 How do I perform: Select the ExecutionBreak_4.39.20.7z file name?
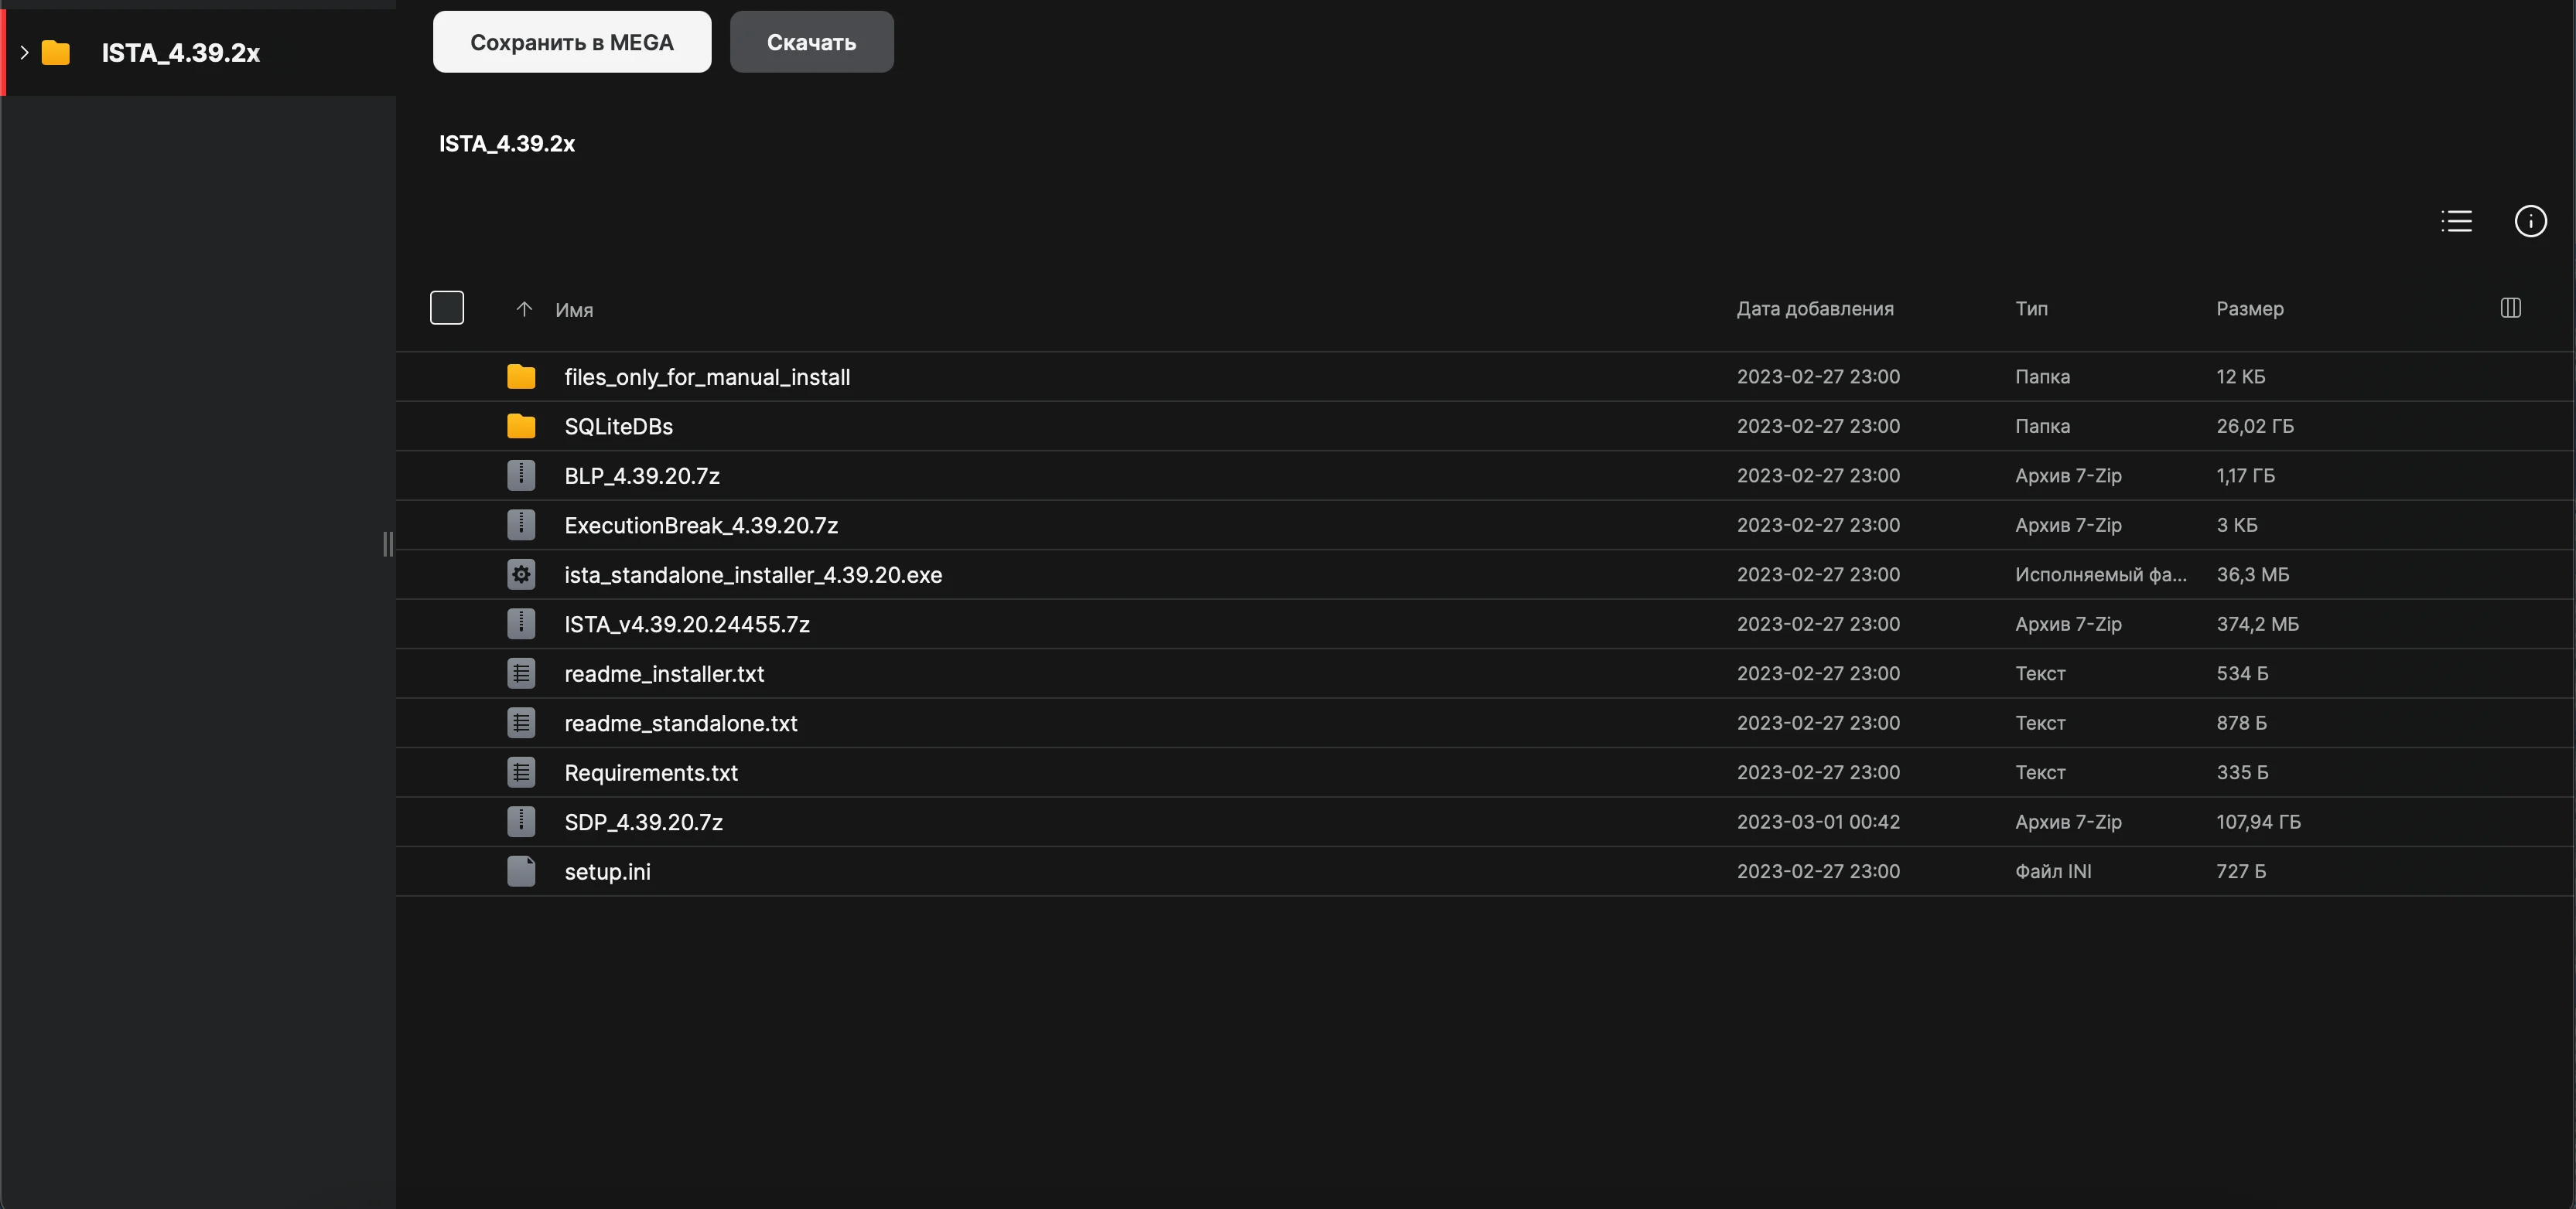point(701,526)
